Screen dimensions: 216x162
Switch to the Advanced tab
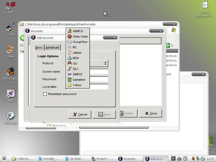52,48
